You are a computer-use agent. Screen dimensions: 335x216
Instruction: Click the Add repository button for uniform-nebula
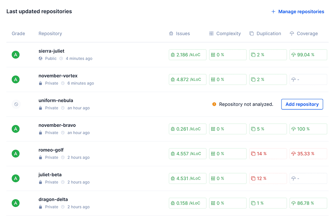(302, 104)
